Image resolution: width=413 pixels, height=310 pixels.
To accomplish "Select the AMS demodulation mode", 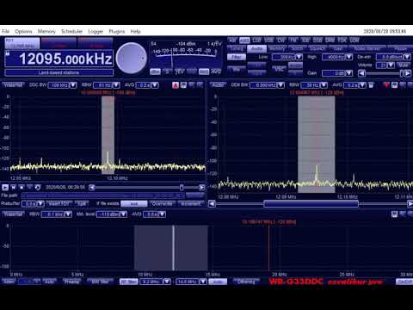I will [x=244, y=40].
